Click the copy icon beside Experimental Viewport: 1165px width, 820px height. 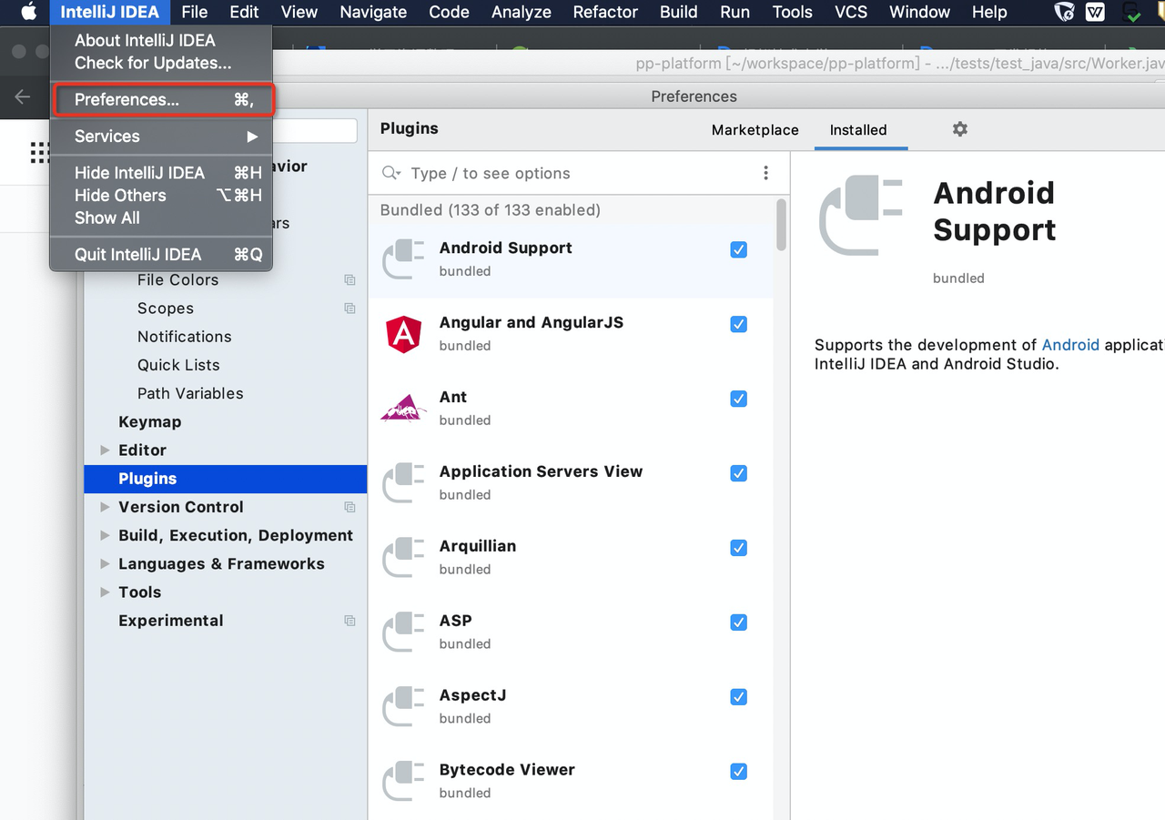pyautogui.click(x=349, y=621)
